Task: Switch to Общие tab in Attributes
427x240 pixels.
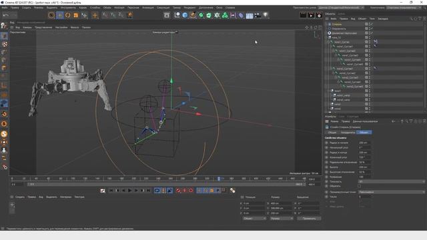Action: click(x=332, y=133)
